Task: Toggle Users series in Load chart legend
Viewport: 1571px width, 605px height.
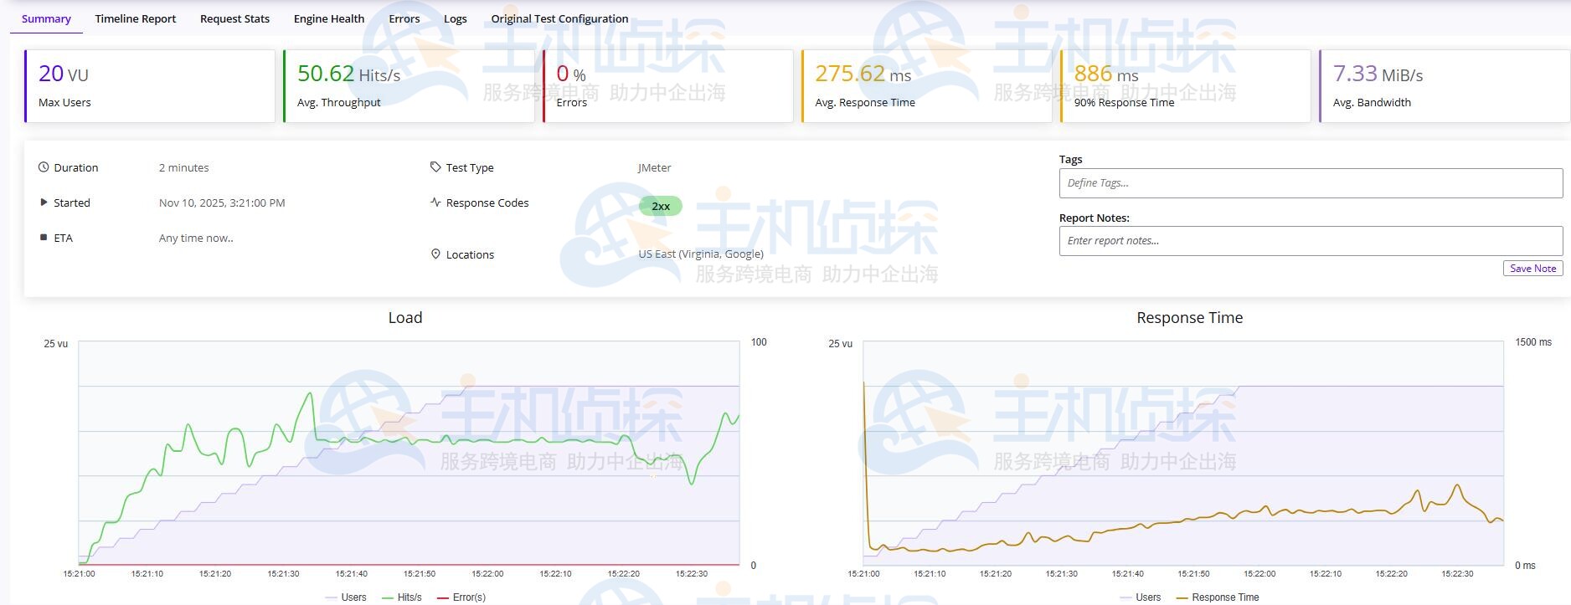Action: click(346, 597)
